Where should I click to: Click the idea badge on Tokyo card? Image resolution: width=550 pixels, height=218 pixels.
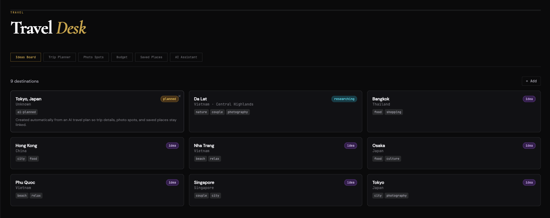coord(529,182)
